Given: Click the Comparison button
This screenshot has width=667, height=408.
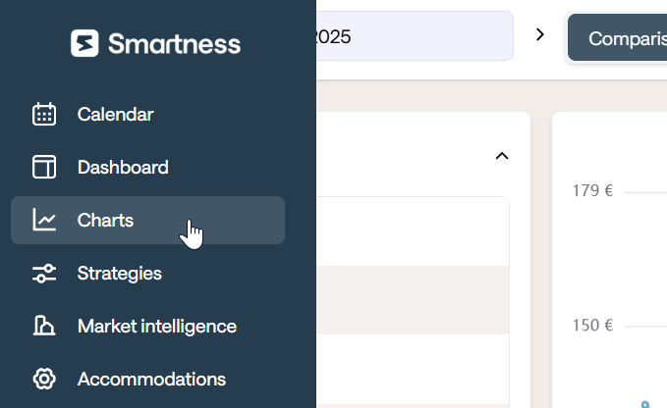Looking at the screenshot, I should (x=618, y=37).
